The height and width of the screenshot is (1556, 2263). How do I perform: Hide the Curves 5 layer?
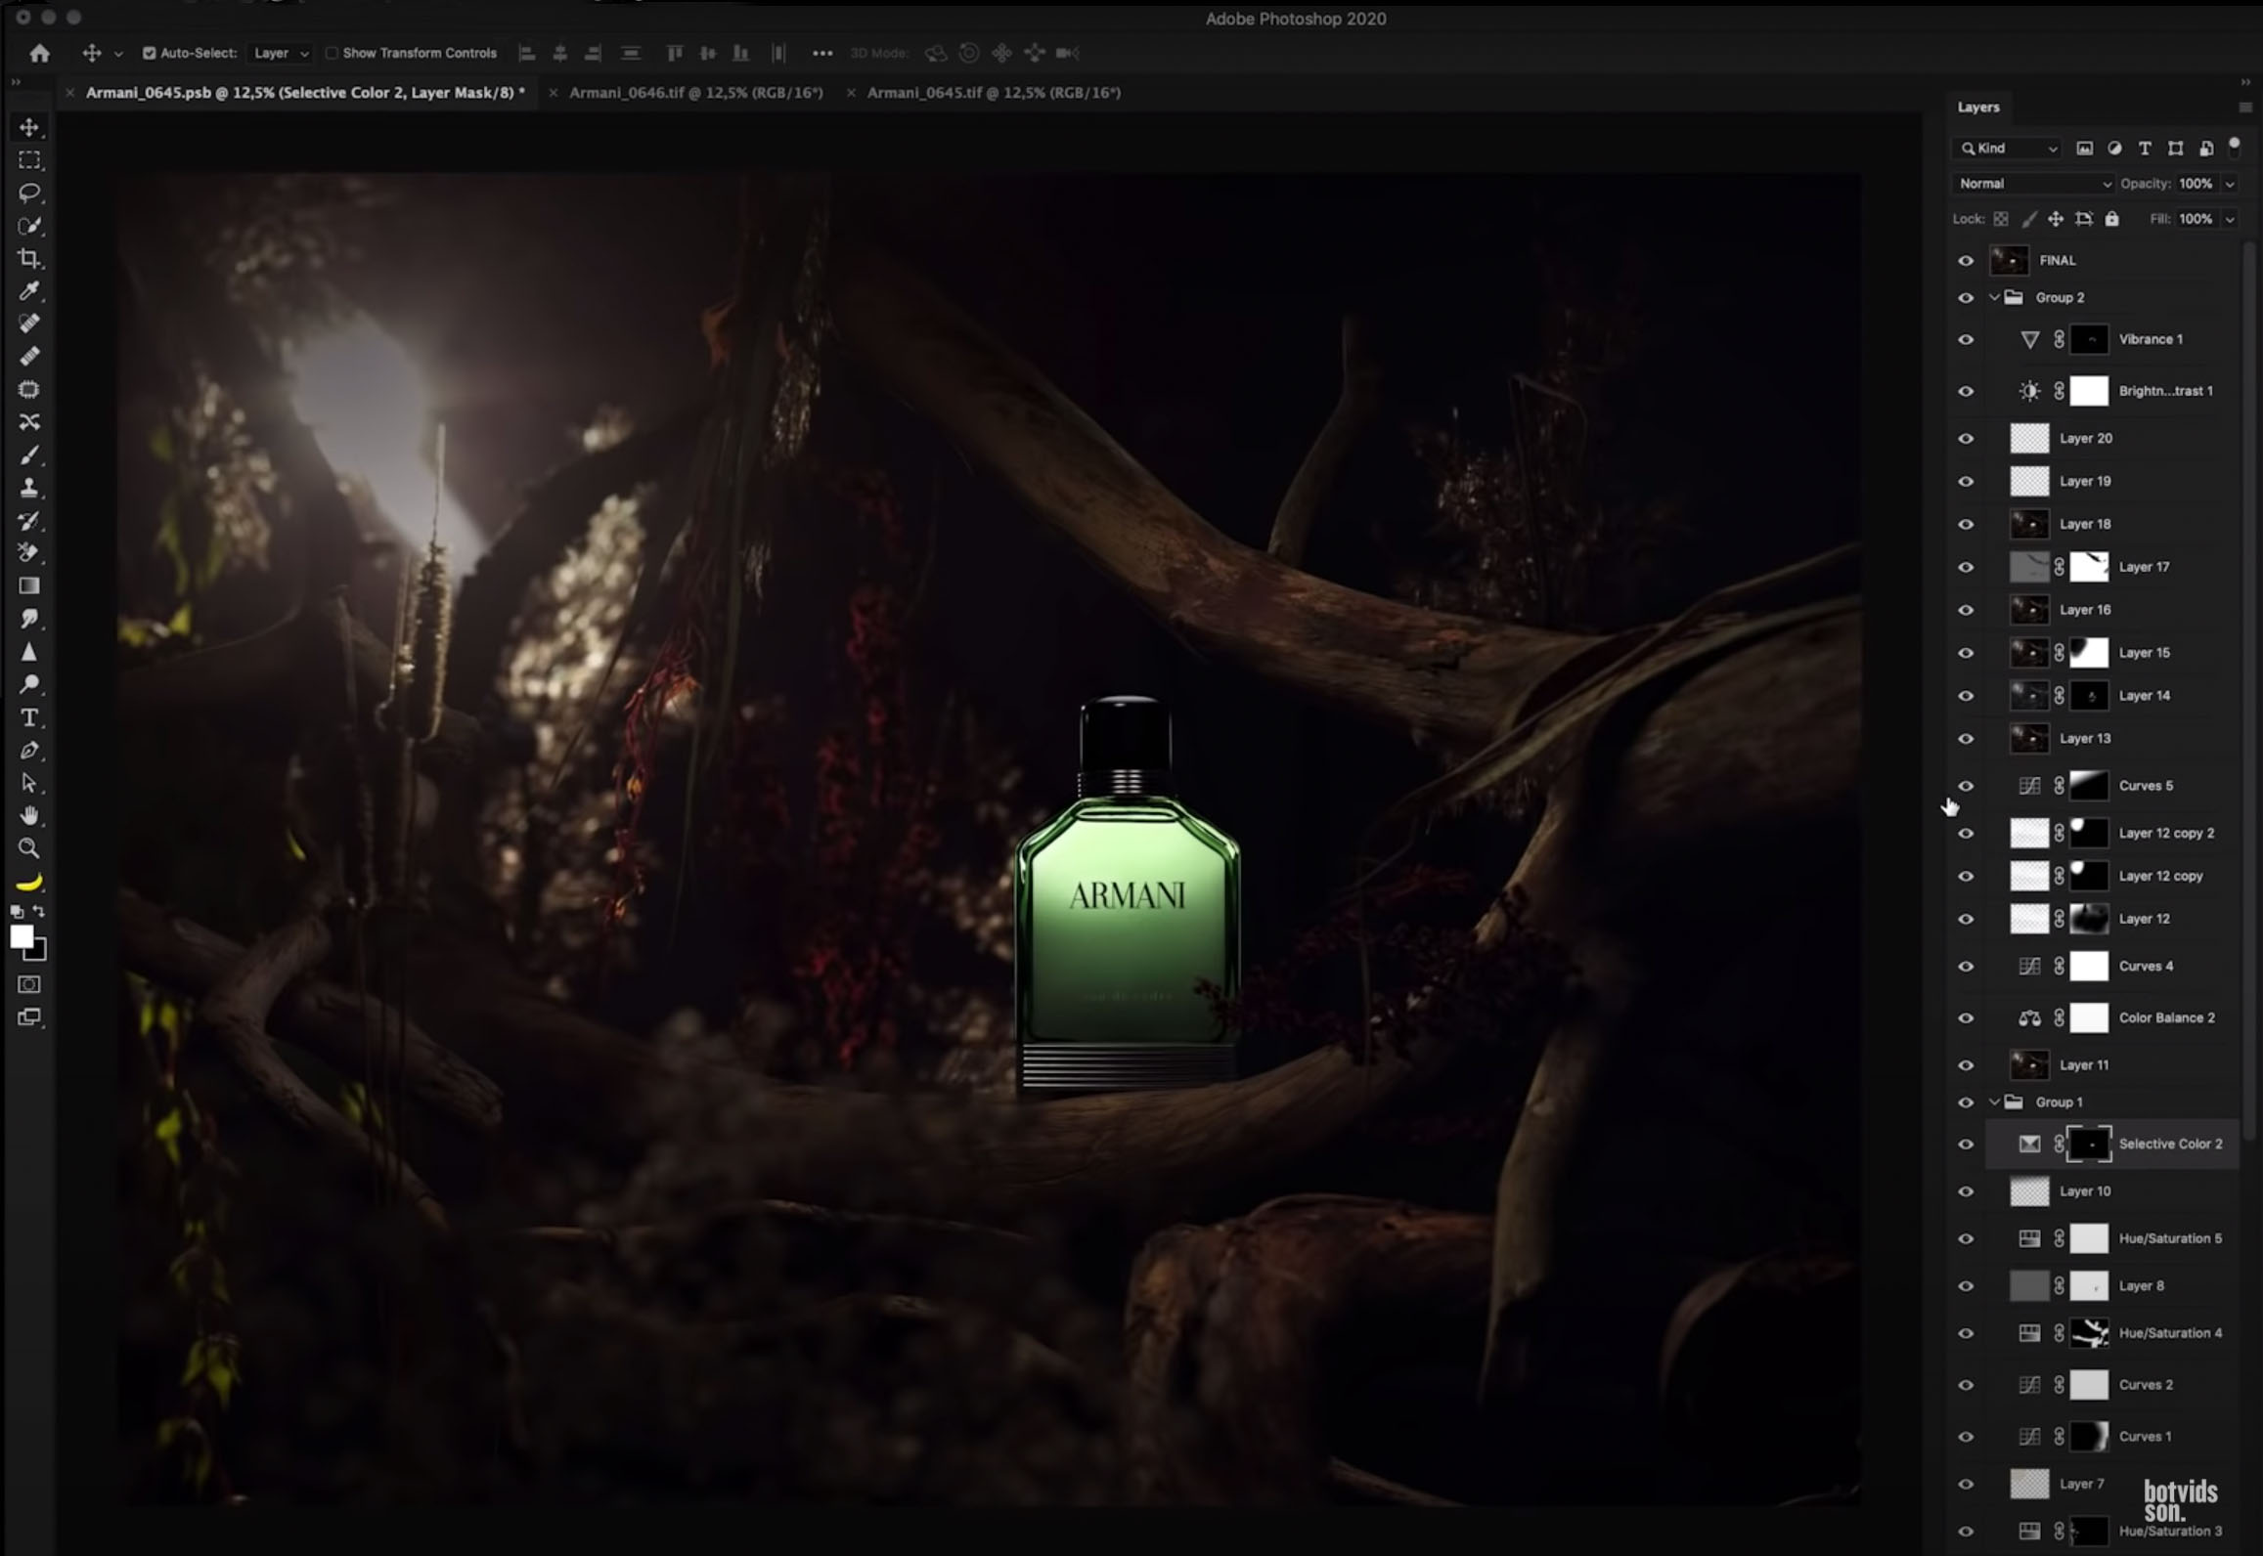tap(1967, 786)
